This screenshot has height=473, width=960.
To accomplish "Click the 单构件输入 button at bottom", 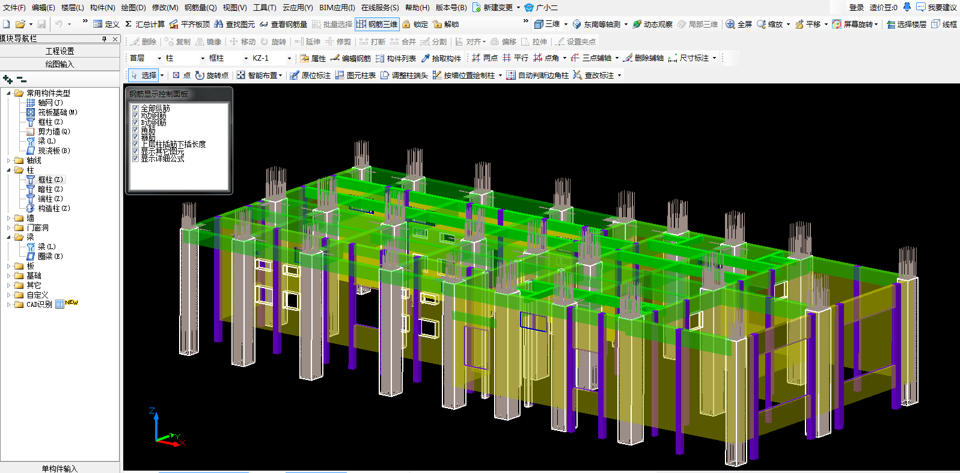I will pos(60,468).
